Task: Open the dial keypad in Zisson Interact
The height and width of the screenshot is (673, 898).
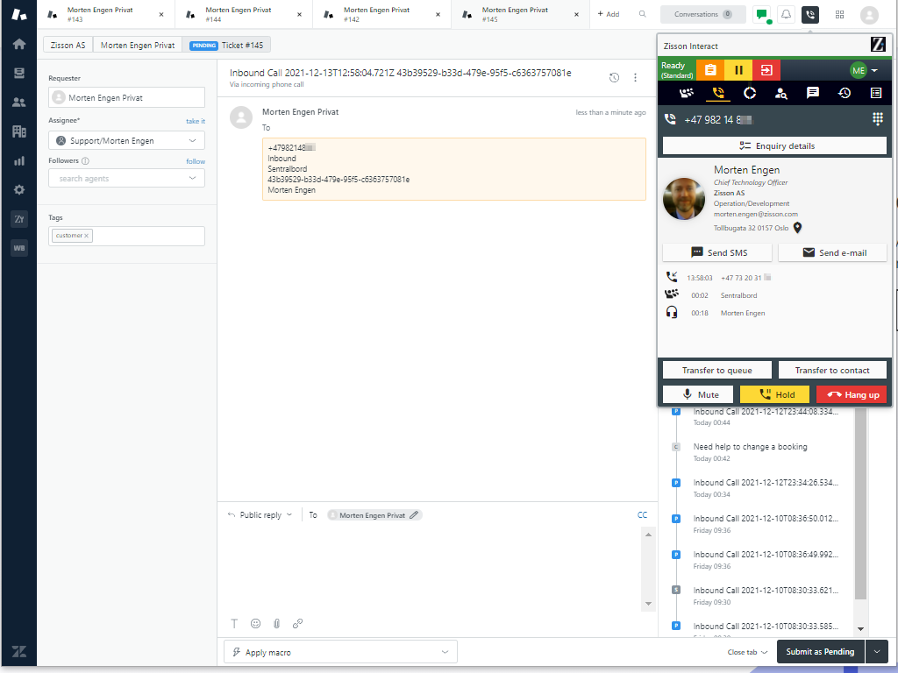Action: tap(877, 119)
